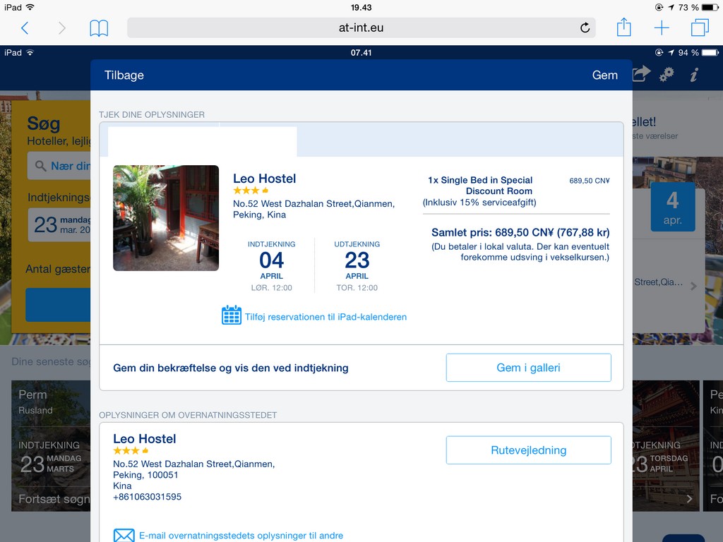Tap the envelope e-mail icon
Viewport: 723px width, 542px height.
[x=124, y=535]
